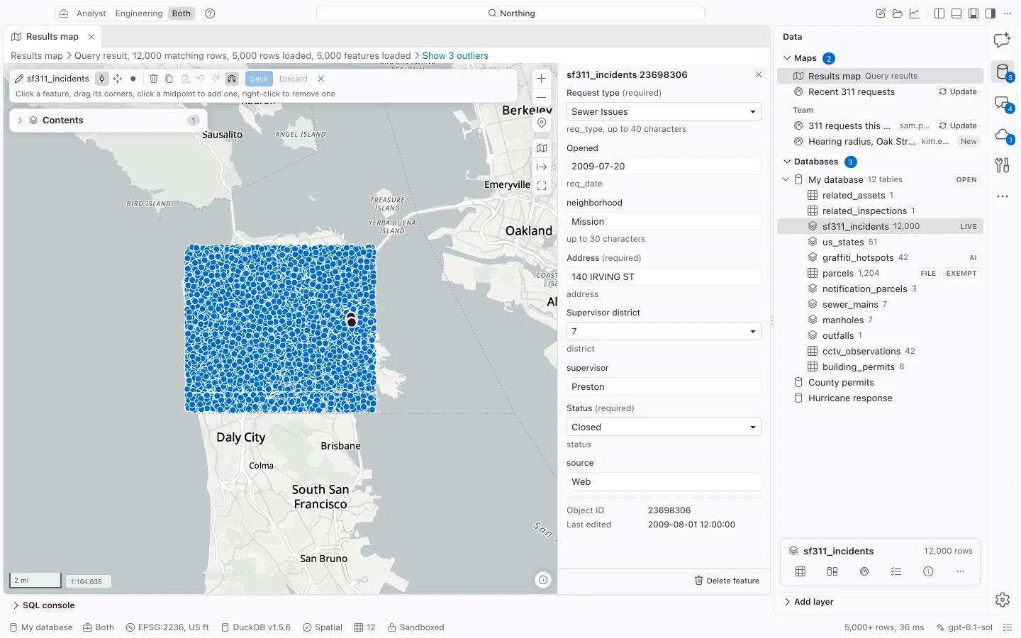Delete selected feature with trash icon in edit toolbar

click(x=153, y=79)
